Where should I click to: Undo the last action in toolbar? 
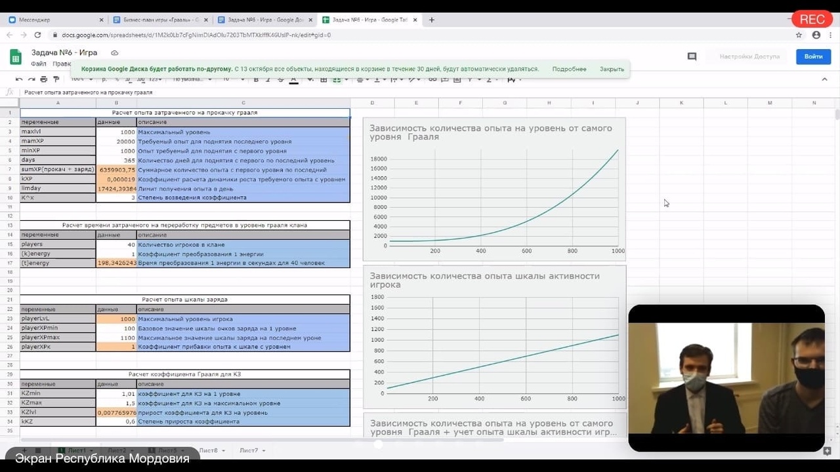click(x=19, y=79)
